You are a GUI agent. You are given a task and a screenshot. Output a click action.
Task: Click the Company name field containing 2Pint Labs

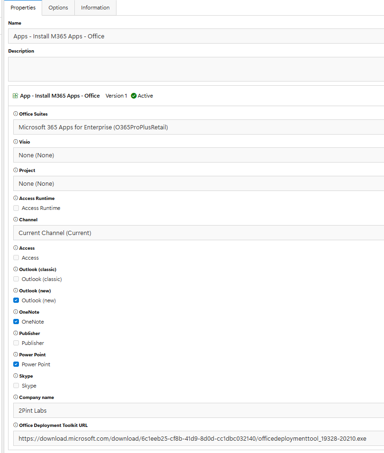(199, 410)
